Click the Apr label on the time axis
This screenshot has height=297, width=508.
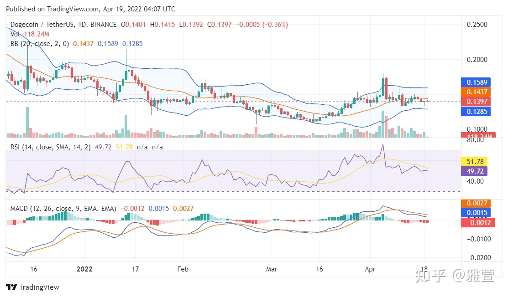(x=370, y=269)
